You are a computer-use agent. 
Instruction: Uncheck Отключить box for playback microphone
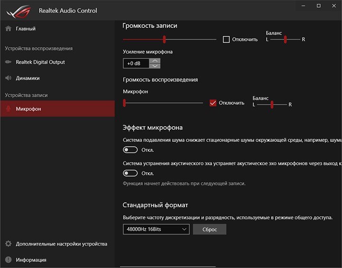213,103
